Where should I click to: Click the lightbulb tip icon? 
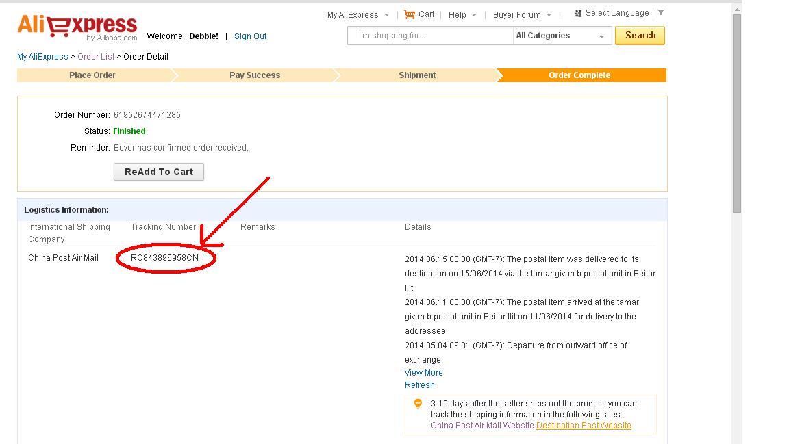click(418, 404)
